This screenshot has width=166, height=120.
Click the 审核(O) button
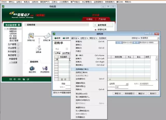point(118,93)
